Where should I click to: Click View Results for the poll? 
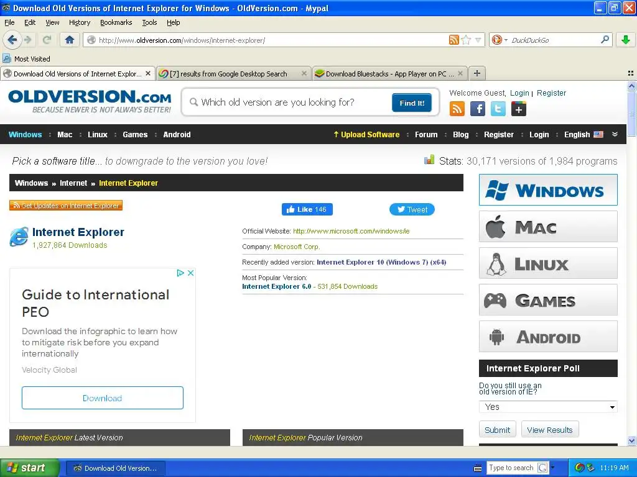point(550,430)
